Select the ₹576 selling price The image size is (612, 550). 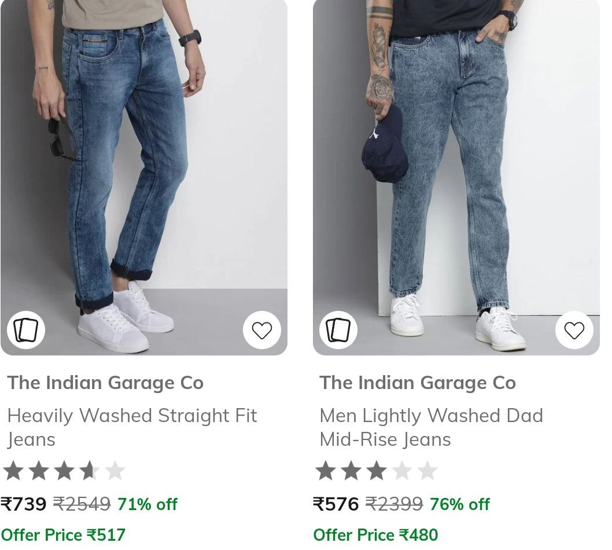pos(336,504)
